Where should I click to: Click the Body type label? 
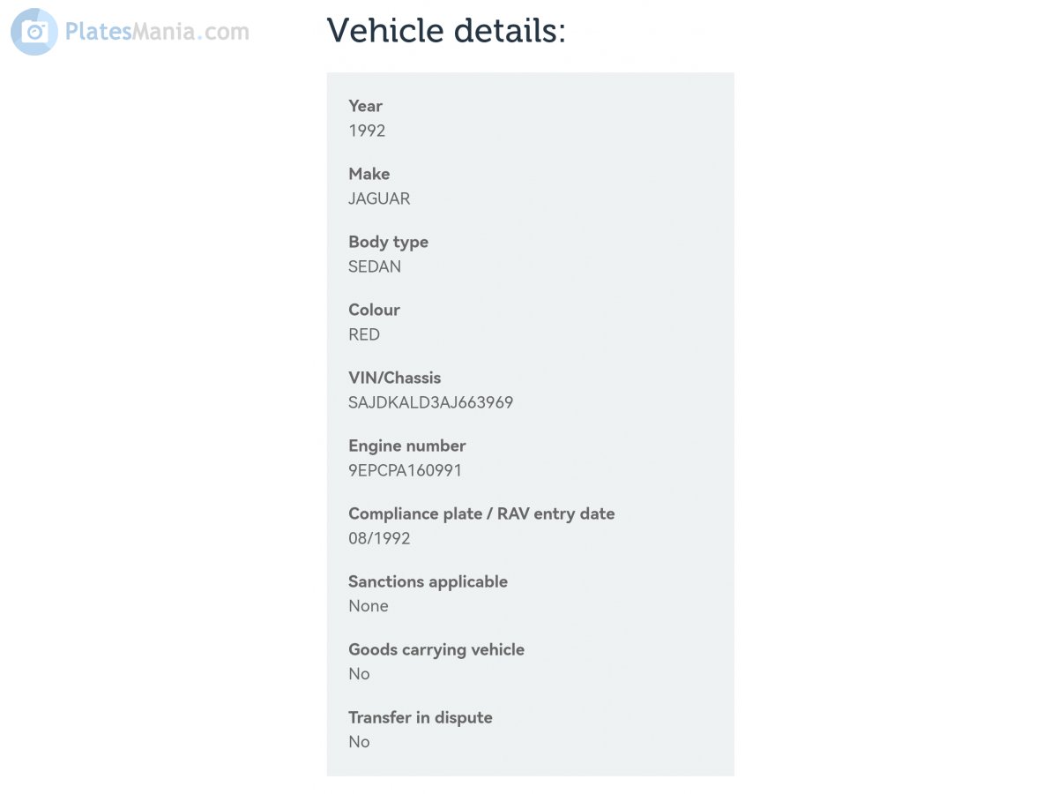pos(388,242)
